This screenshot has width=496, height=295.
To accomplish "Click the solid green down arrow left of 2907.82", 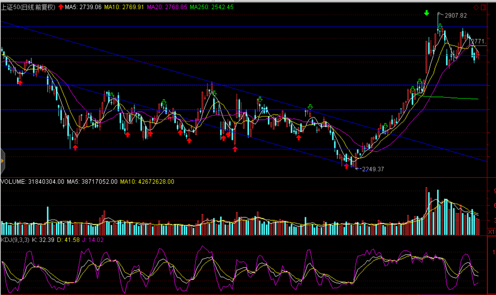I will (x=427, y=13).
